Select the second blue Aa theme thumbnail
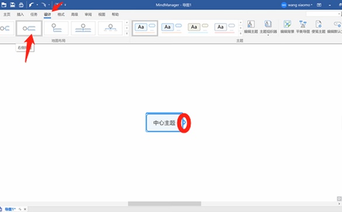The image size is (342, 212). coord(172,28)
